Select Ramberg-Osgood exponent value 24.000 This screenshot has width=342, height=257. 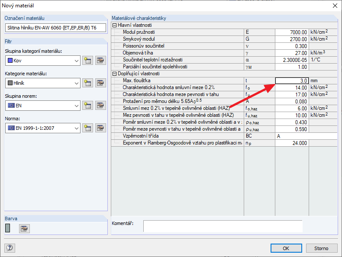click(292, 143)
